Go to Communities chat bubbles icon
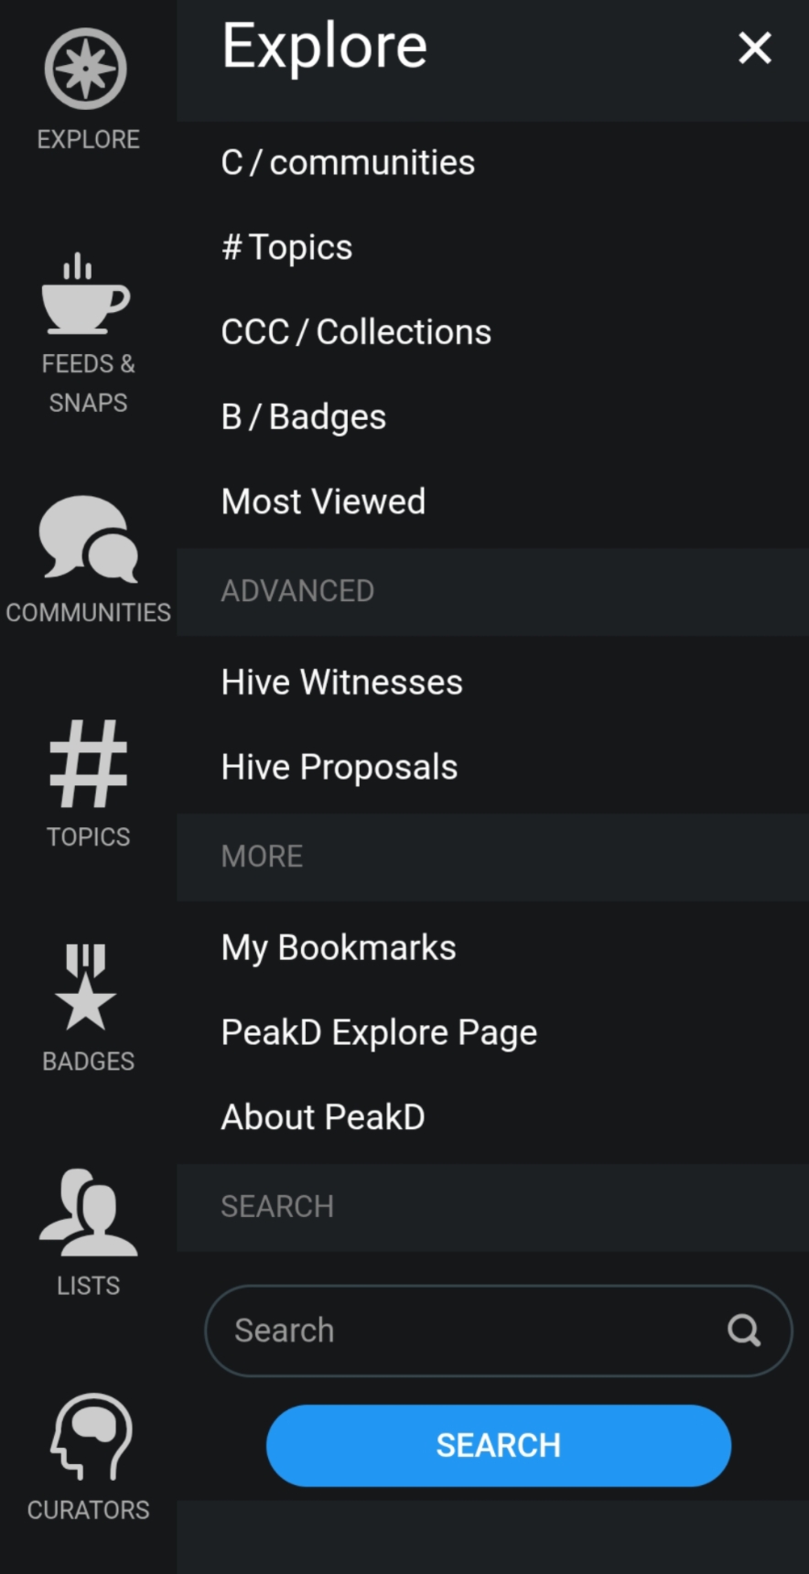Image resolution: width=809 pixels, height=1574 pixels. [x=88, y=539]
